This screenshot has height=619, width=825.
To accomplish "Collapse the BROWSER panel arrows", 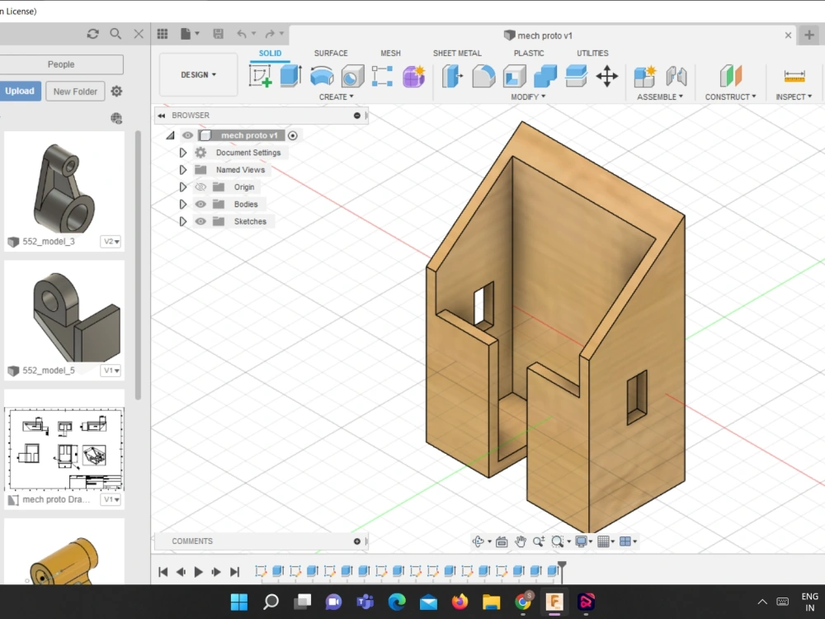I will click(x=162, y=116).
